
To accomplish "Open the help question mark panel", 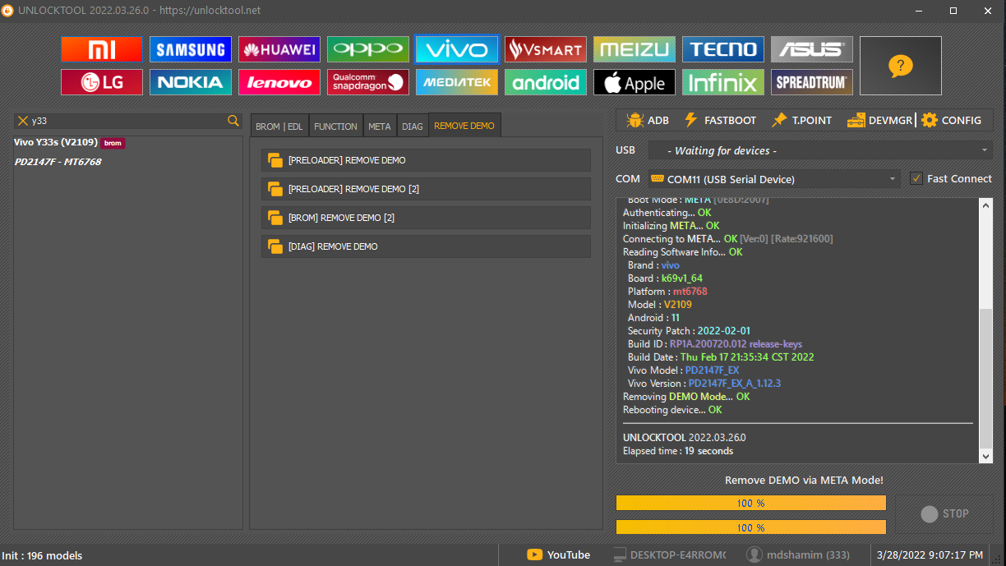I will click(x=901, y=66).
